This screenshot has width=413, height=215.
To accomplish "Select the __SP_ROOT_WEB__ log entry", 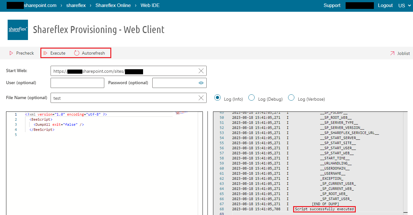I will coord(336,118).
